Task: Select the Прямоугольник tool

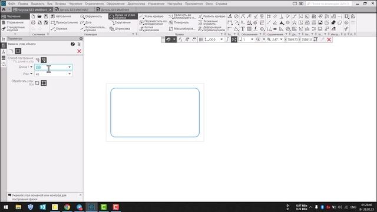Action: (64, 22)
